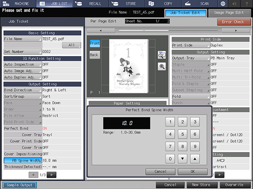Select the Front side toggle
This screenshot has width=253, height=189.
[95, 43]
